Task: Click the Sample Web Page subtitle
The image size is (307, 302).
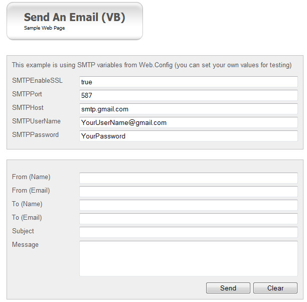Action: [45, 28]
